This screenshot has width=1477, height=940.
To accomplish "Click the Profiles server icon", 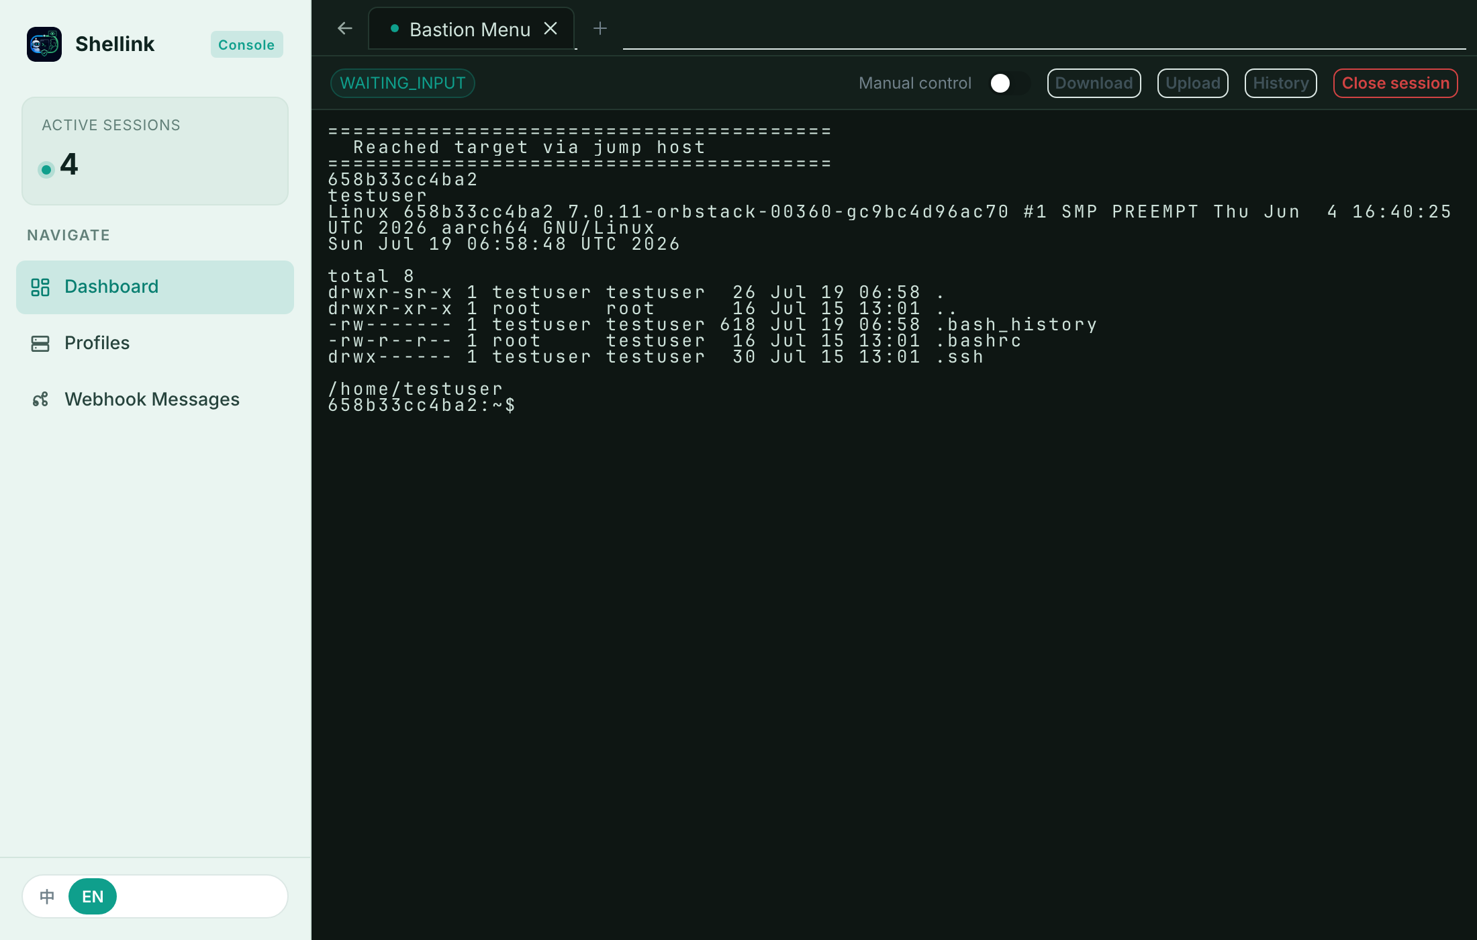I will click(x=40, y=344).
